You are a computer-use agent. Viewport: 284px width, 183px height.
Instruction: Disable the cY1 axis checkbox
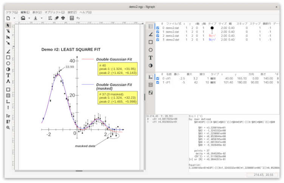pyautogui.click(x=158, y=82)
